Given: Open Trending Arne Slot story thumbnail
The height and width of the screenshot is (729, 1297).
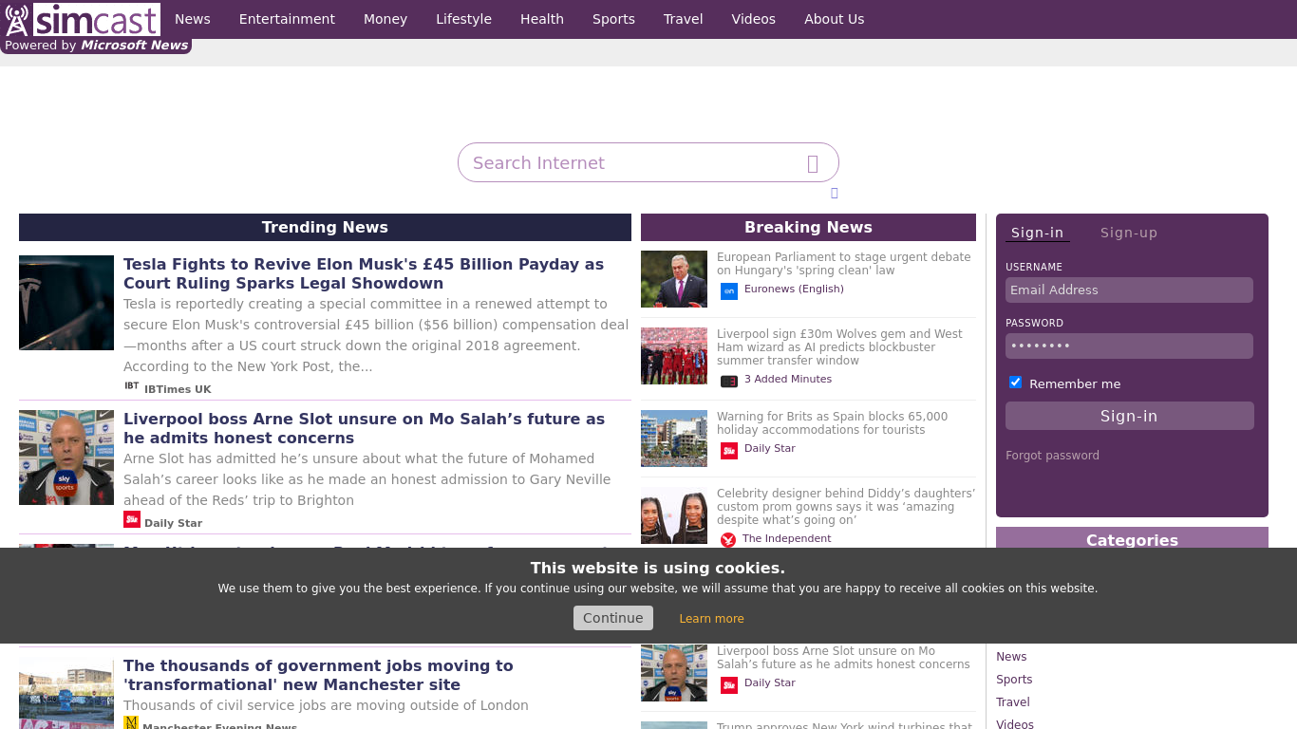Looking at the screenshot, I should click(66, 458).
